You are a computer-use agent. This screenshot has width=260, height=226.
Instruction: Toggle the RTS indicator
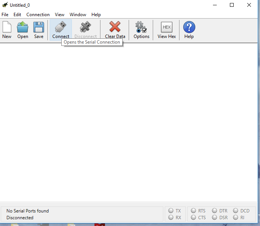click(x=194, y=211)
